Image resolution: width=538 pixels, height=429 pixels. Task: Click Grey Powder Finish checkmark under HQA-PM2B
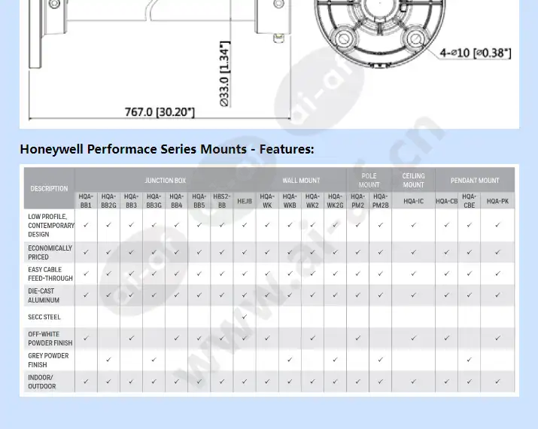tap(380, 360)
